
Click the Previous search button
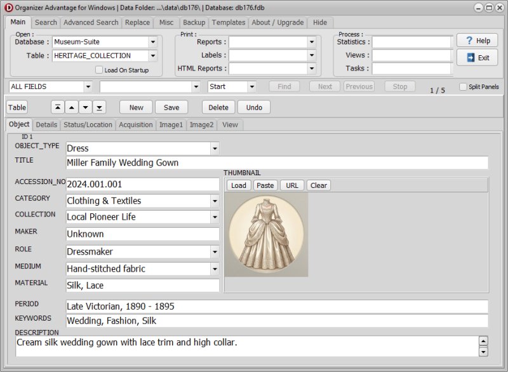[359, 86]
